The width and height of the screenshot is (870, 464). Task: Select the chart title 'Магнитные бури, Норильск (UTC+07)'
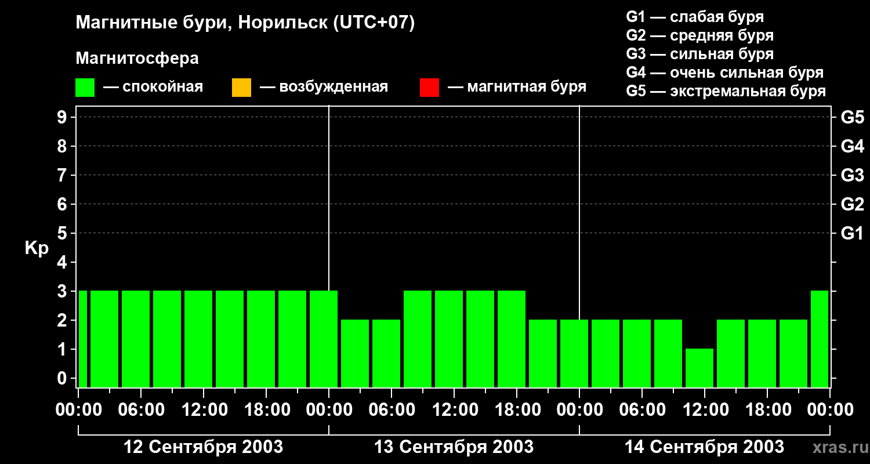click(245, 23)
